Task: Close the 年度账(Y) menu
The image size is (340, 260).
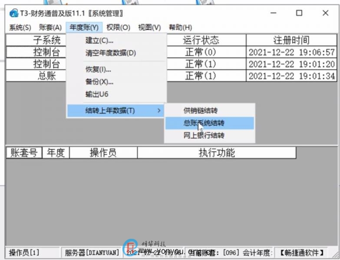Action: tap(84, 27)
